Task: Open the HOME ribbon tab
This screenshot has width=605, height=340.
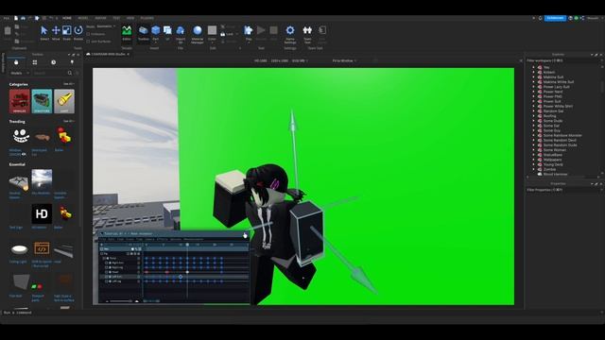Action: click(x=67, y=18)
